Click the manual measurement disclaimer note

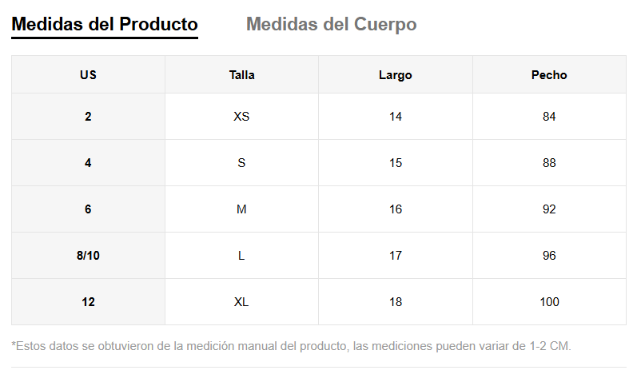[292, 346]
